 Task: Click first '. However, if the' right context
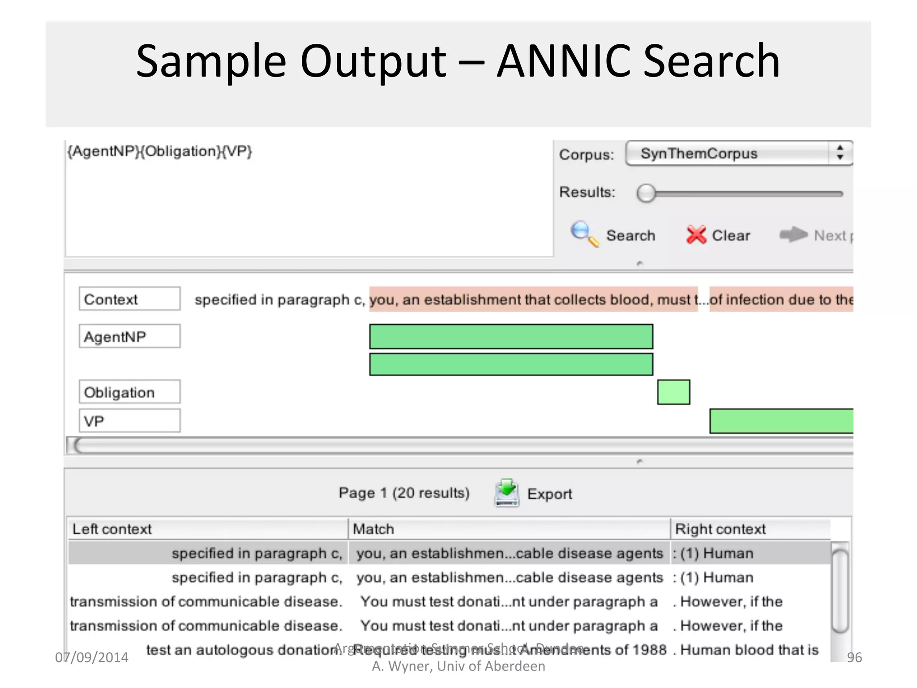(728, 602)
